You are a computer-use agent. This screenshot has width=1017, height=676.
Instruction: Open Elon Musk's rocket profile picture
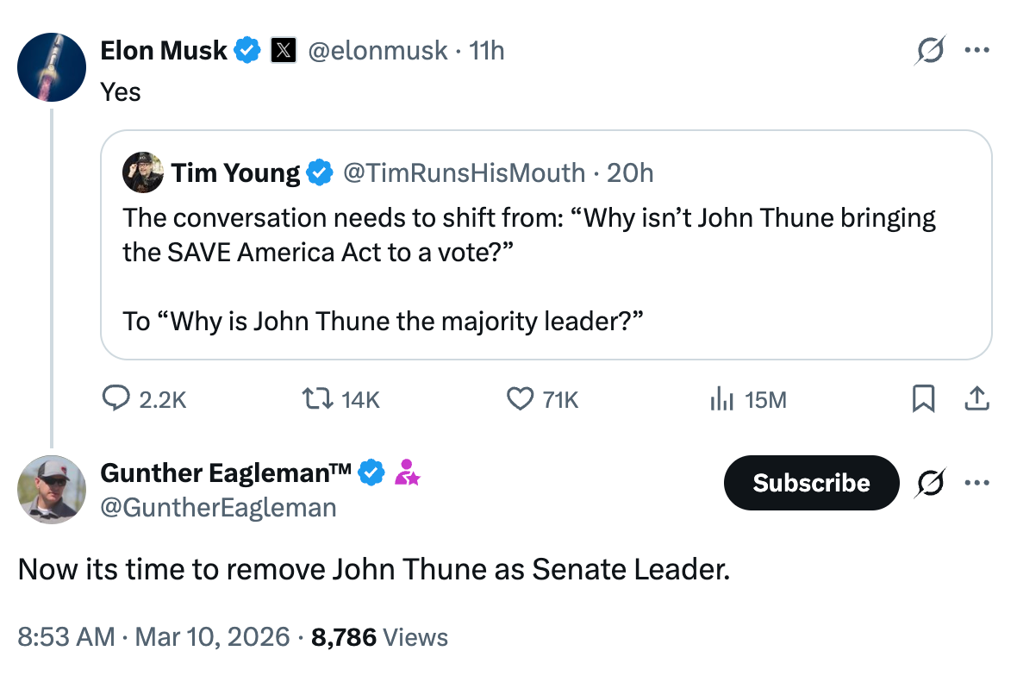[52, 67]
